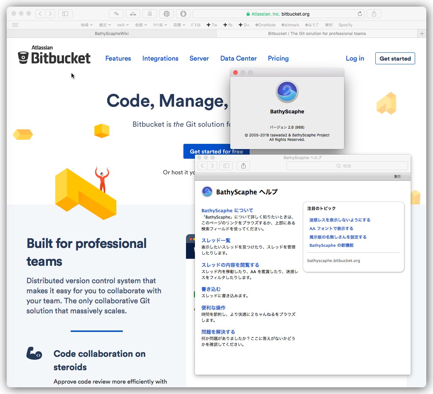Expand the 地域 bookmarks folder

click(x=86, y=25)
